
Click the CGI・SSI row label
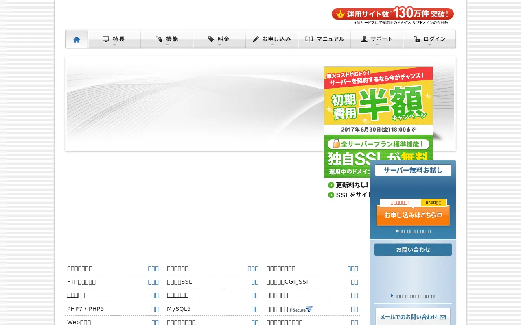point(287,282)
